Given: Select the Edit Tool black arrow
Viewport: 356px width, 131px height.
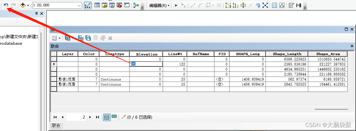Looking at the screenshot, I should pos(176,5).
